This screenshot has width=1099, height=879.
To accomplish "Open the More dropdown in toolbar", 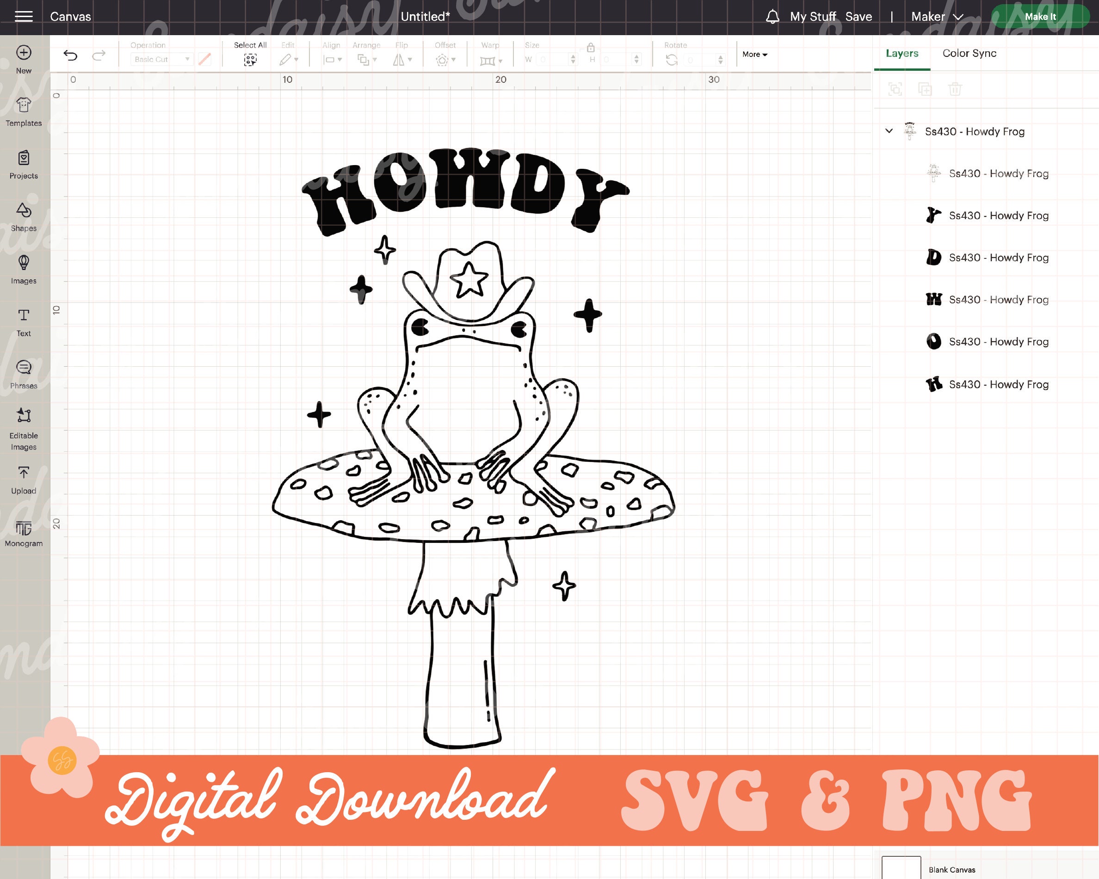I will [x=754, y=55].
